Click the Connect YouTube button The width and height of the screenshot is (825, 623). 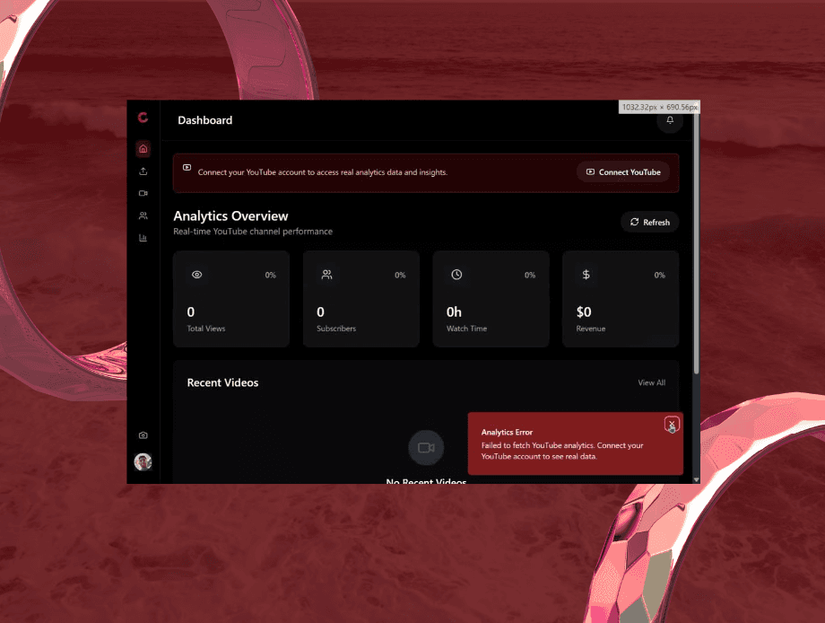(x=623, y=172)
